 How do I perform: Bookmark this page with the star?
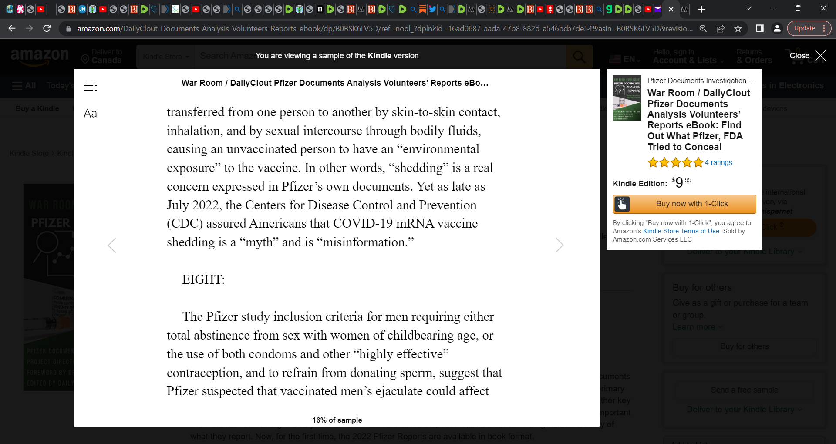738,29
